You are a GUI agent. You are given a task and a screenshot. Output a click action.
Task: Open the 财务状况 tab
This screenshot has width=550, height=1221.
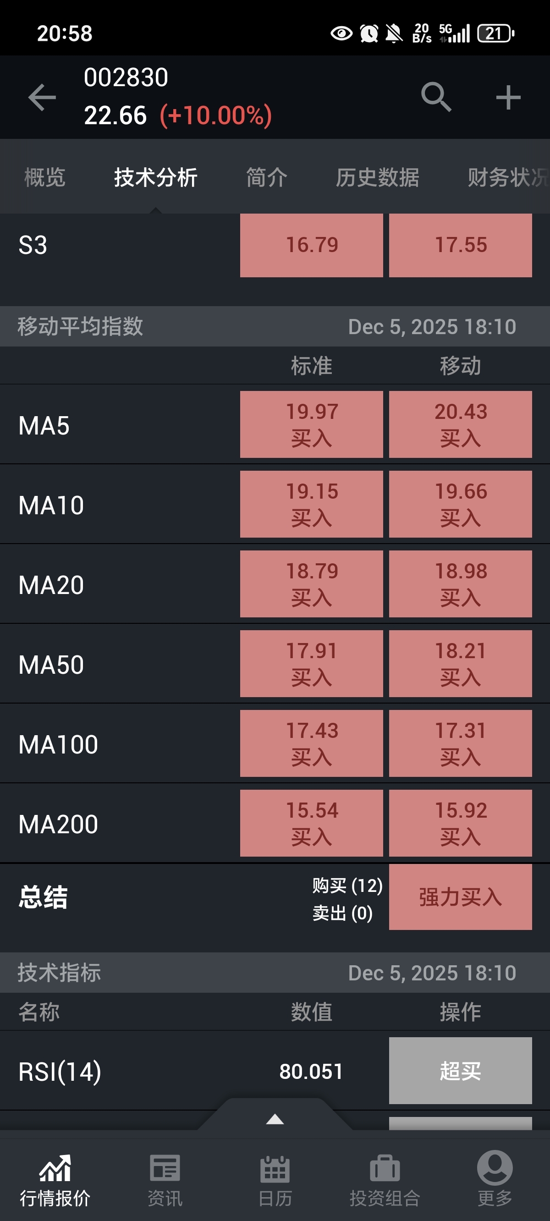pyautogui.click(x=508, y=177)
